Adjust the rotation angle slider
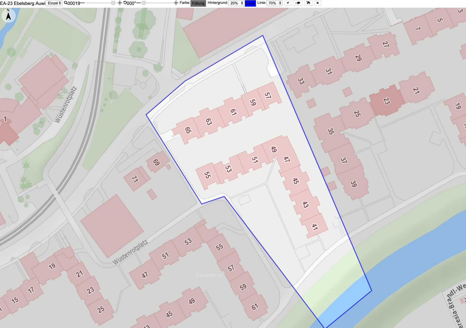The image size is (466, 328). (157, 3)
